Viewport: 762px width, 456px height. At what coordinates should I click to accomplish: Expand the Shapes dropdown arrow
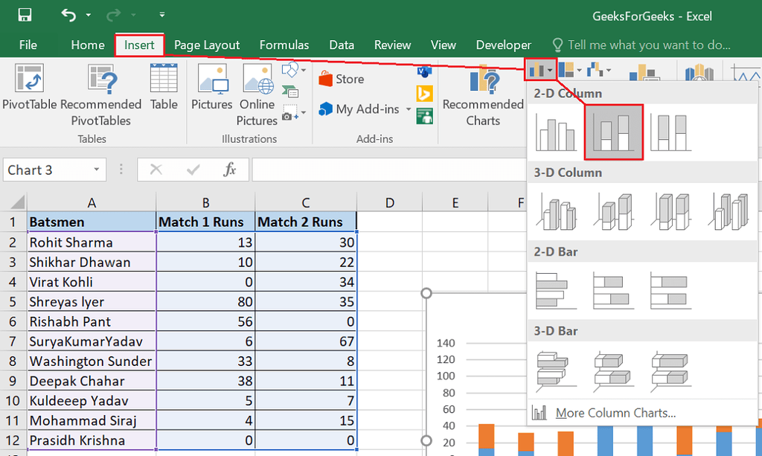[x=304, y=71]
